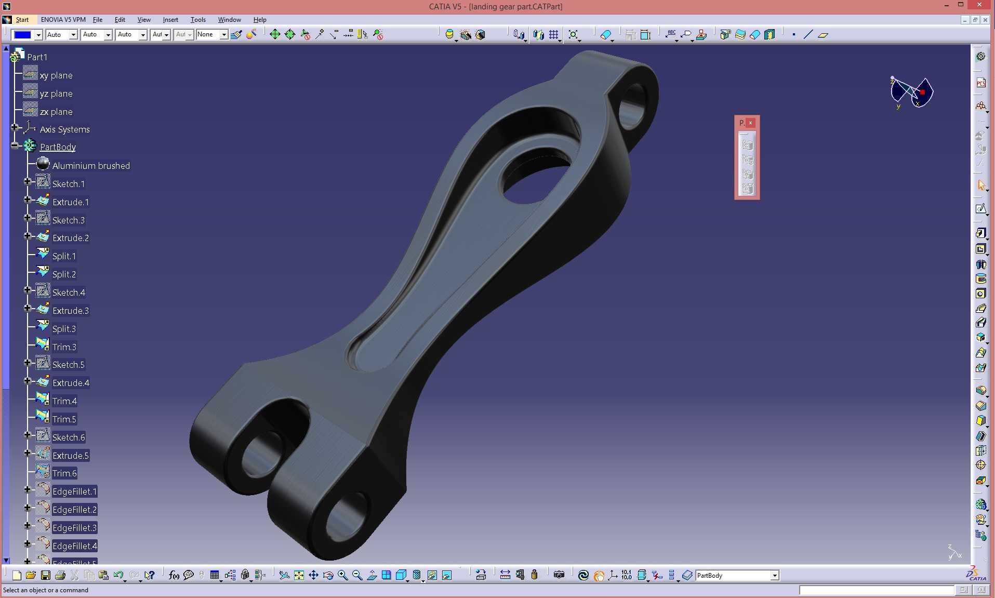Click the New document icon
This screenshot has width=995, height=598.
click(17, 575)
